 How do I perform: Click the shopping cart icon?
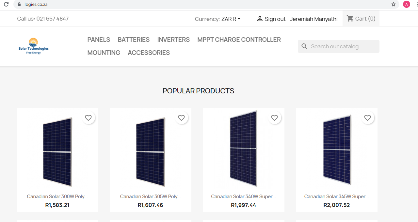click(x=350, y=19)
